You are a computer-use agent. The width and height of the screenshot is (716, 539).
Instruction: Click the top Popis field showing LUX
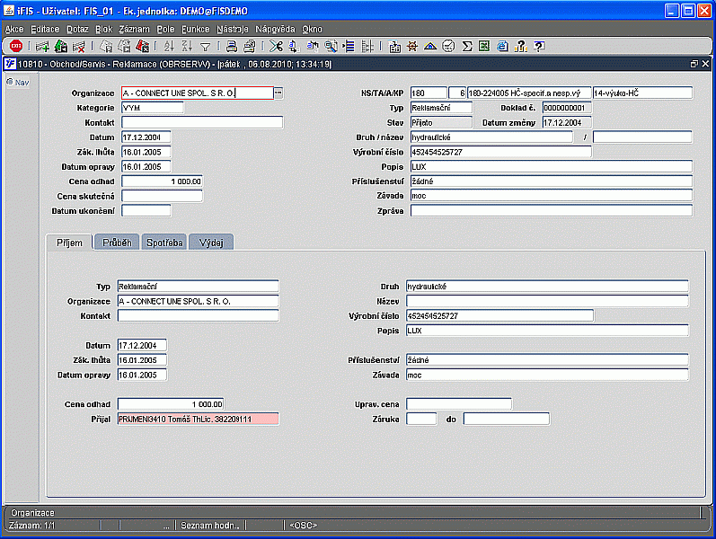pos(552,167)
